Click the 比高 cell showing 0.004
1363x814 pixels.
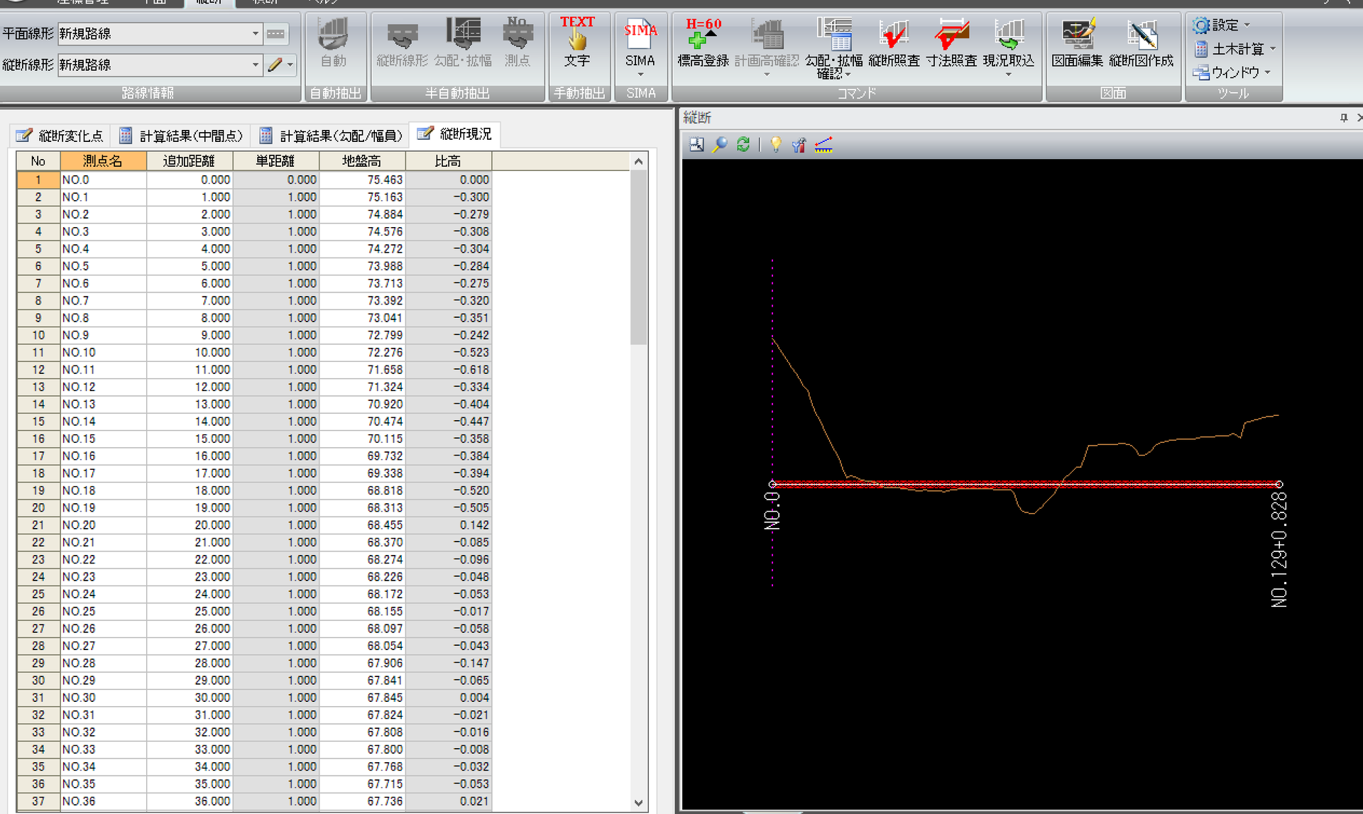tap(449, 698)
